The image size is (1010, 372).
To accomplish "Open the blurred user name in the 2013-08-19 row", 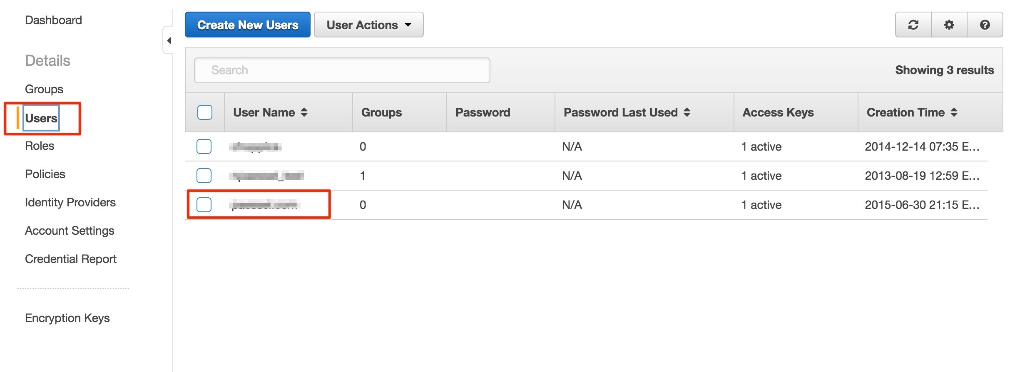I will tap(267, 176).
